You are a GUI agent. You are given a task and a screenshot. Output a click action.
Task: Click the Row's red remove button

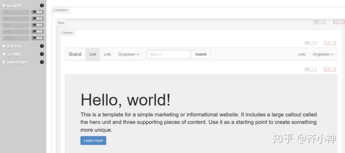point(339,22)
